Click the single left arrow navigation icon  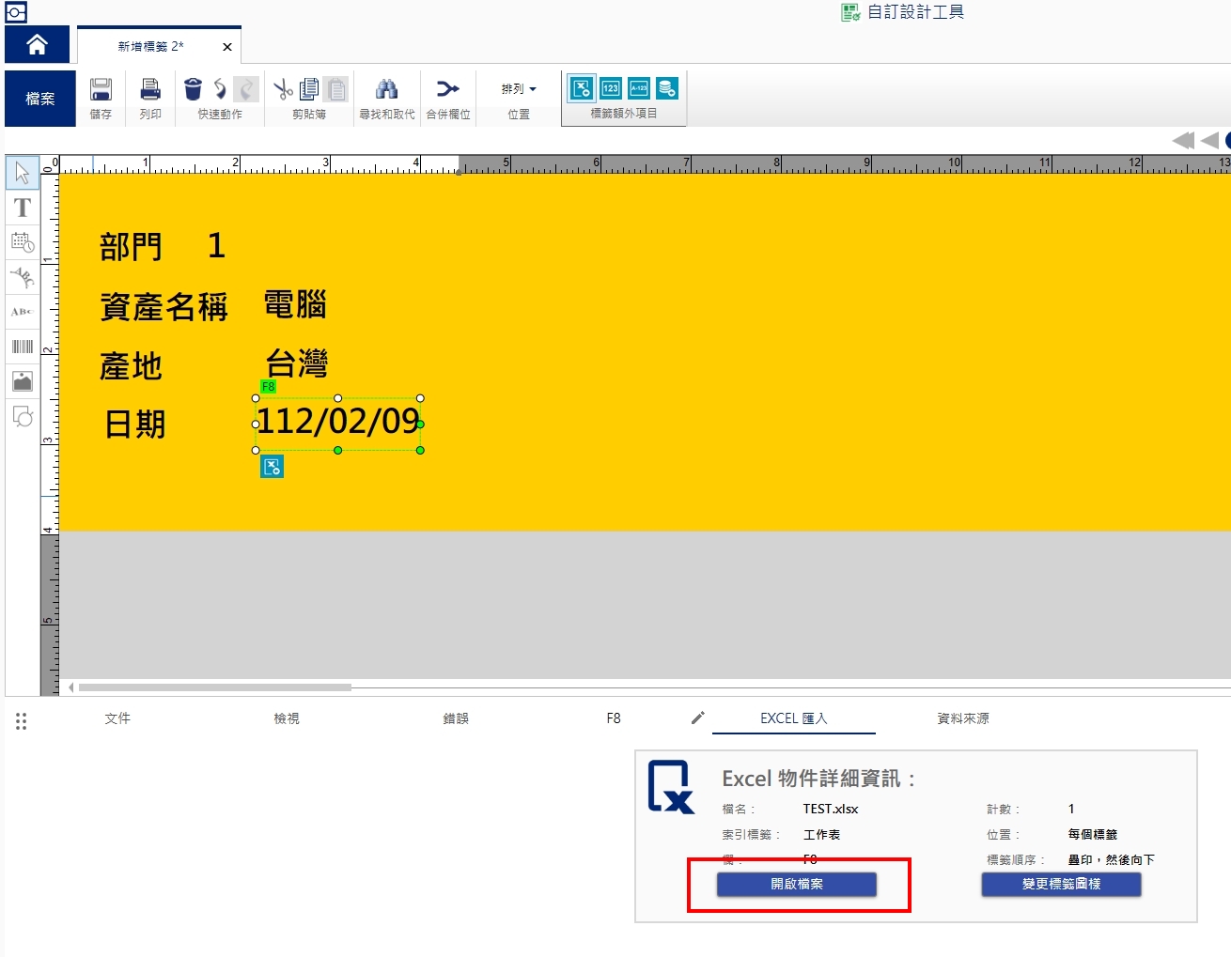pyautogui.click(x=1209, y=141)
